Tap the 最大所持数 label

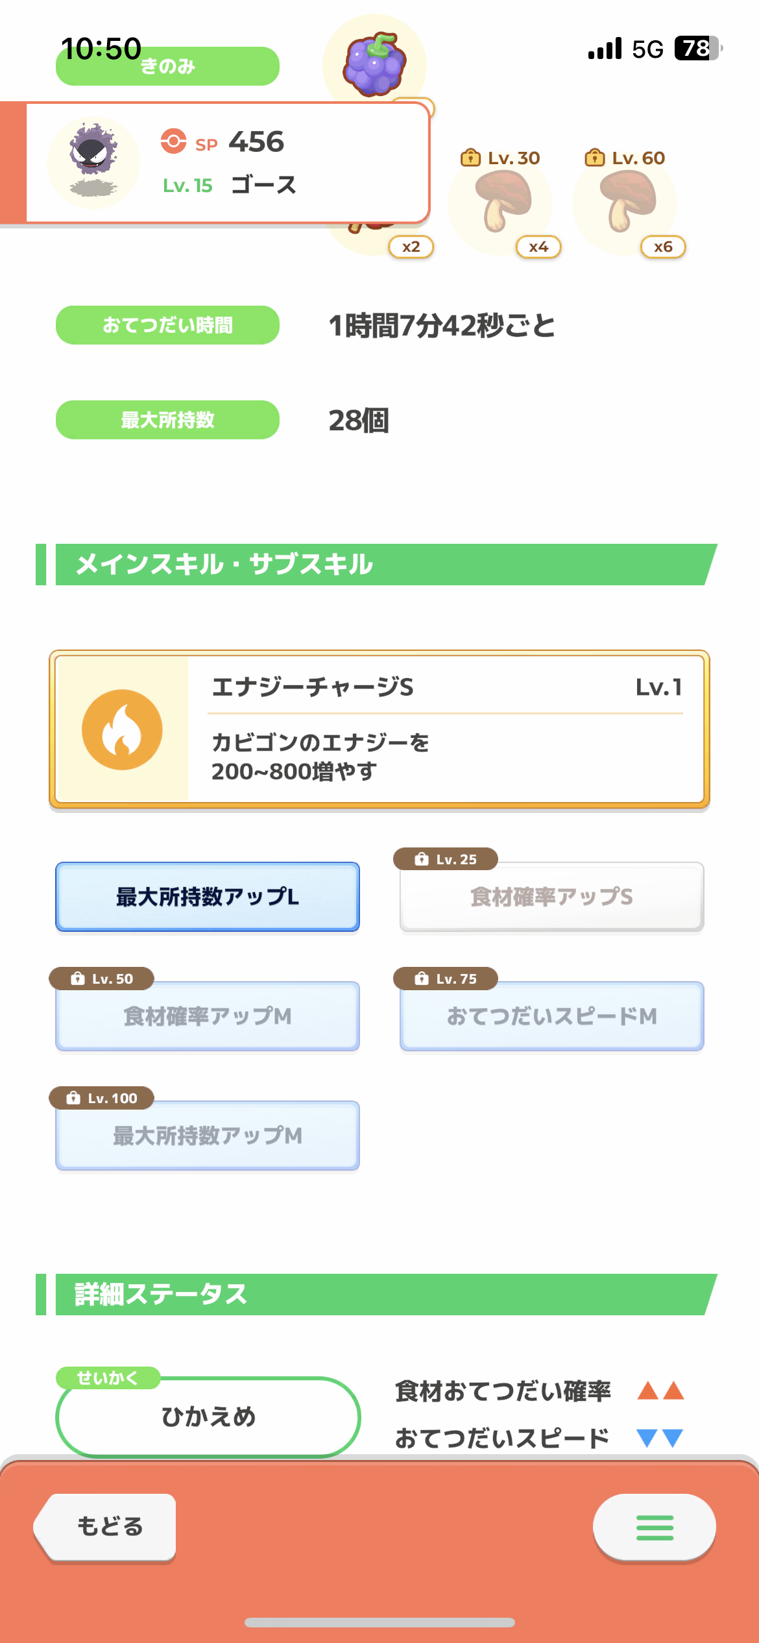[x=167, y=420]
